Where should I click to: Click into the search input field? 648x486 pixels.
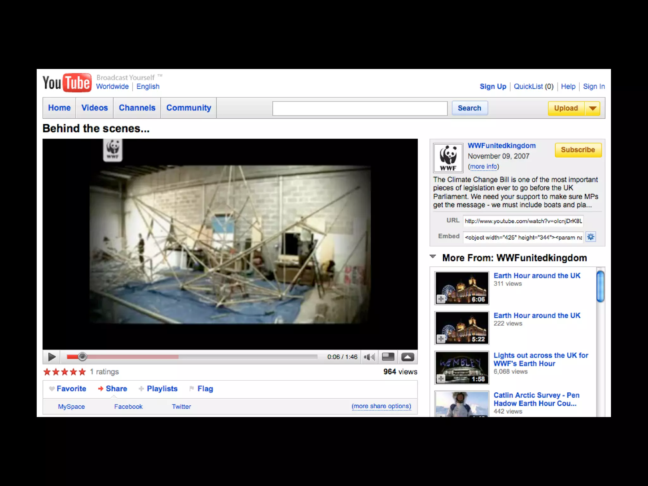[360, 108]
